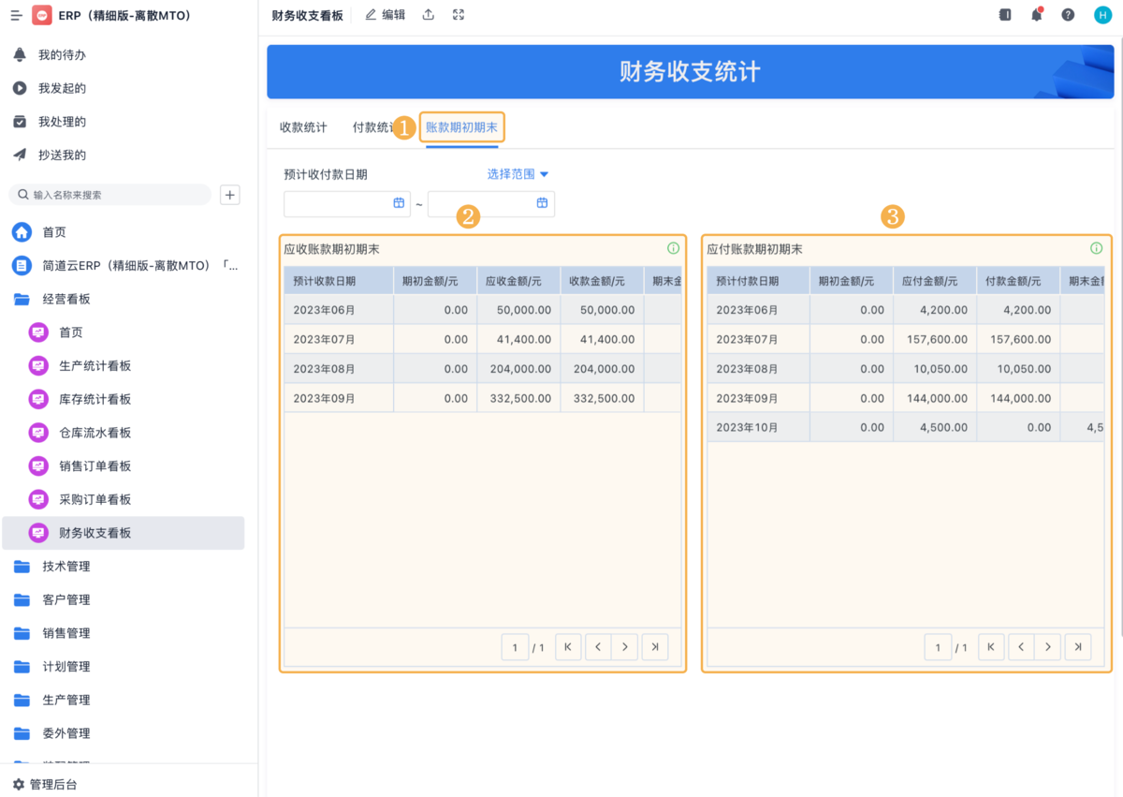Click the notification bell icon
Image resolution: width=1123 pixels, height=797 pixels.
[1036, 15]
